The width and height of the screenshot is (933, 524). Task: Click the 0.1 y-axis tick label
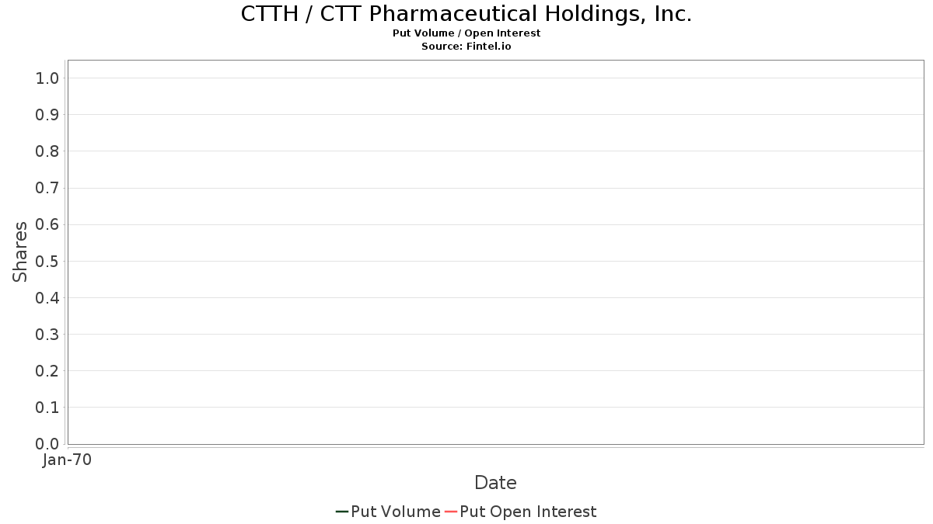pyautogui.click(x=47, y=408)
